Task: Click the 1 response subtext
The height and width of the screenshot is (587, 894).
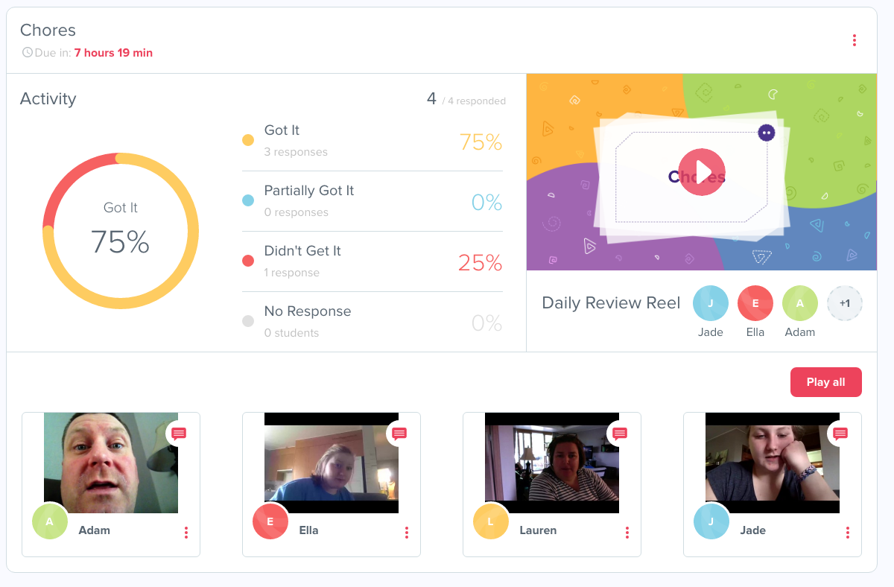Action: pos(292,273)
